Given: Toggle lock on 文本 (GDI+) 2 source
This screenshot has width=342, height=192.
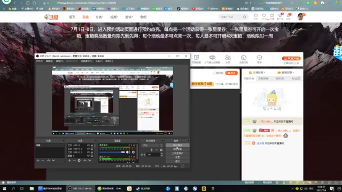Looking at the screenshot, I should (92, 149).
